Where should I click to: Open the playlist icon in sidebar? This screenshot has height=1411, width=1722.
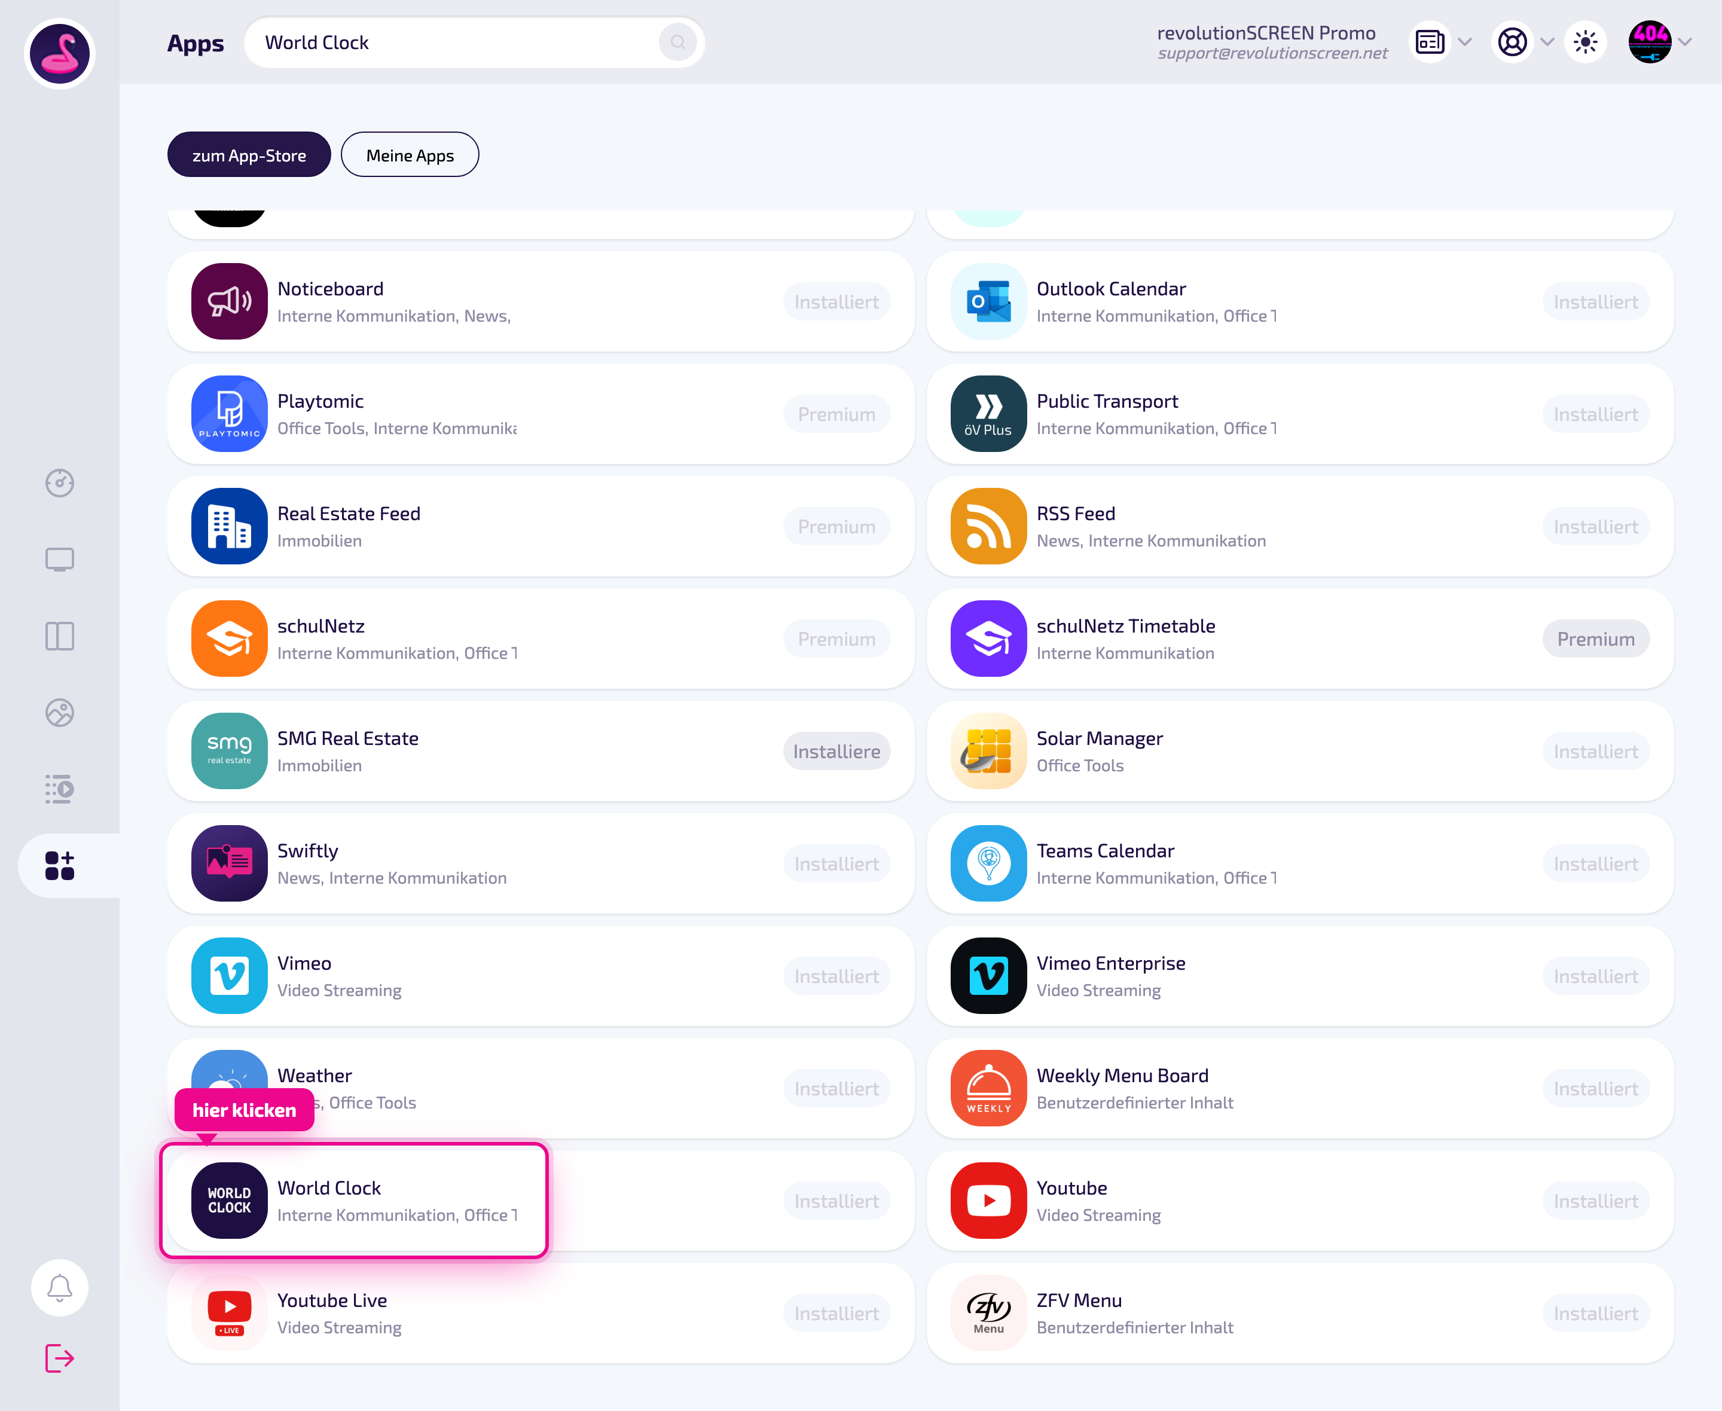click(x=59, y=789)
